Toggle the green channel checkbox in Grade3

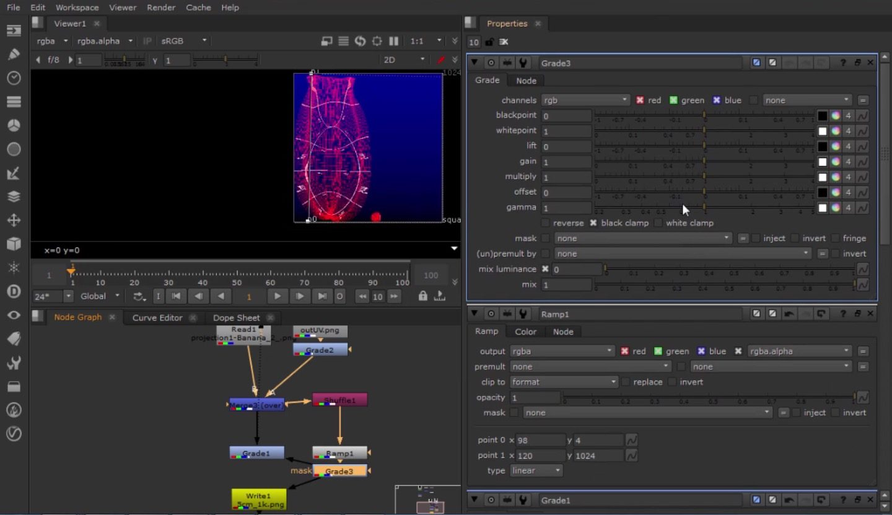[x=673, y=100]
